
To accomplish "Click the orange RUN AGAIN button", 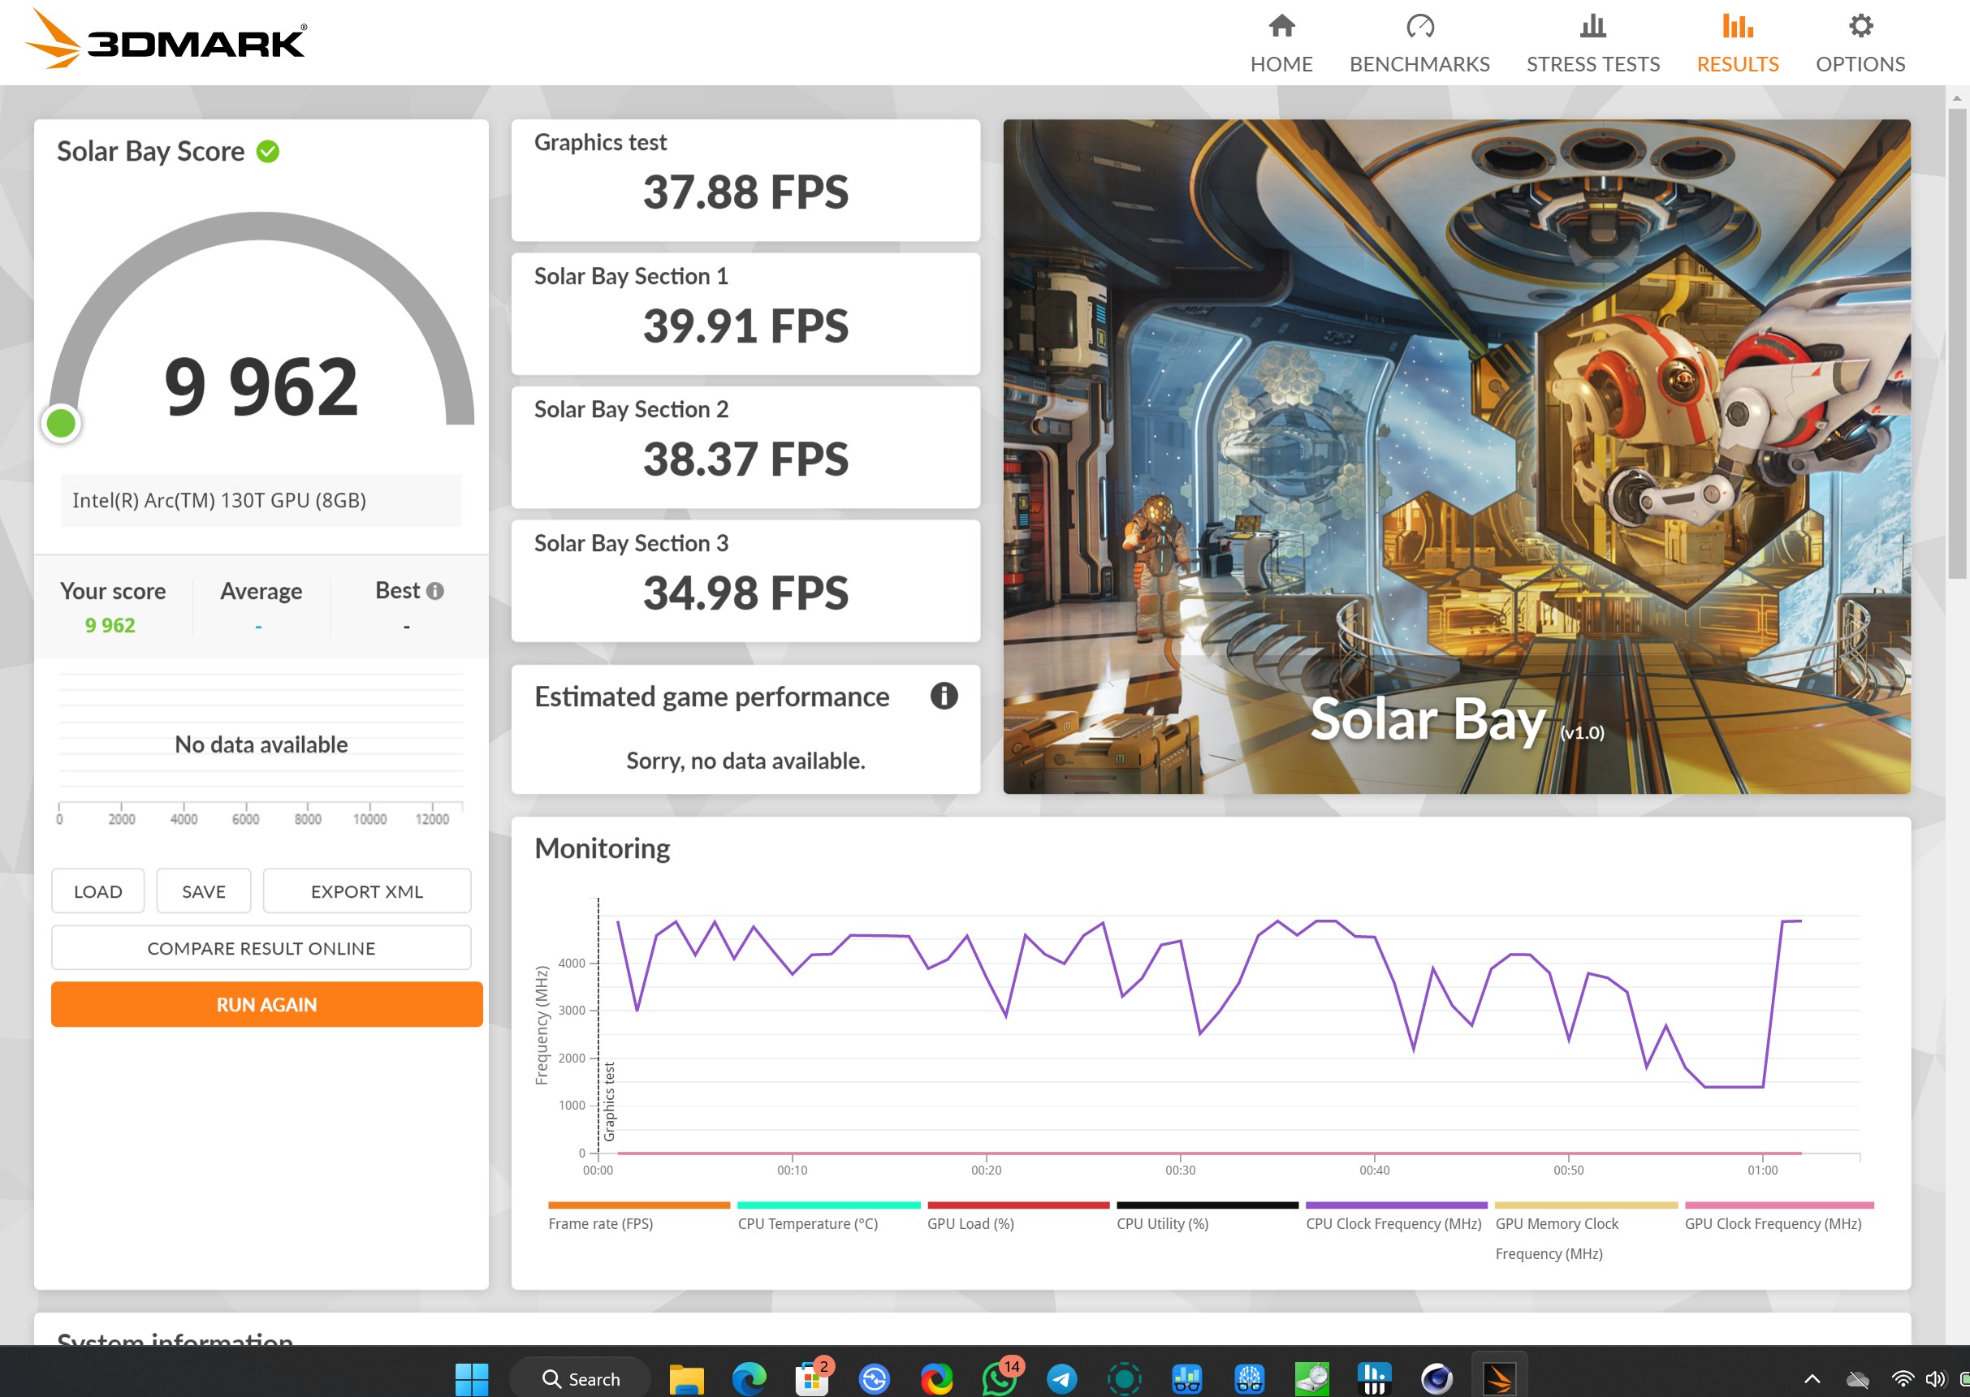I will [x=267, y=1004].
